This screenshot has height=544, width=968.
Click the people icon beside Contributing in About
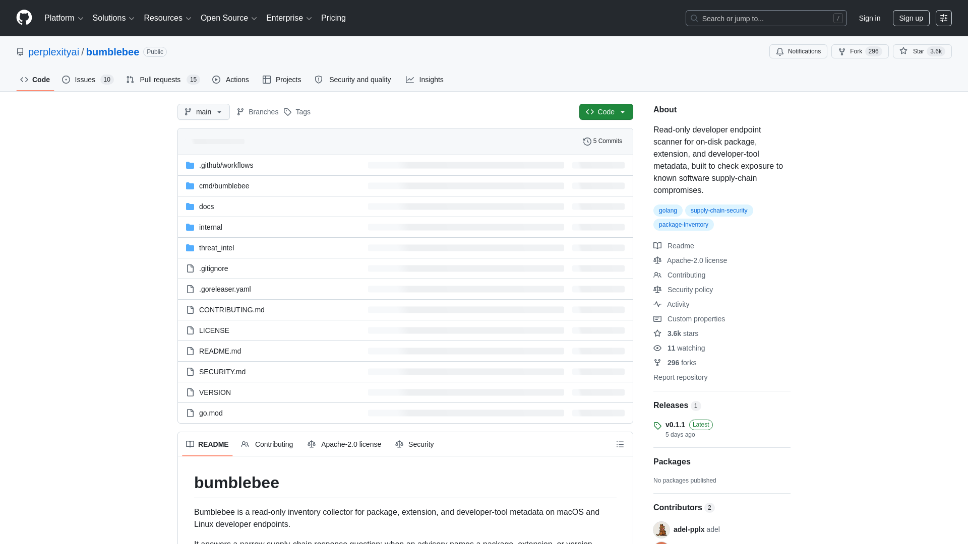click(657, 275)
